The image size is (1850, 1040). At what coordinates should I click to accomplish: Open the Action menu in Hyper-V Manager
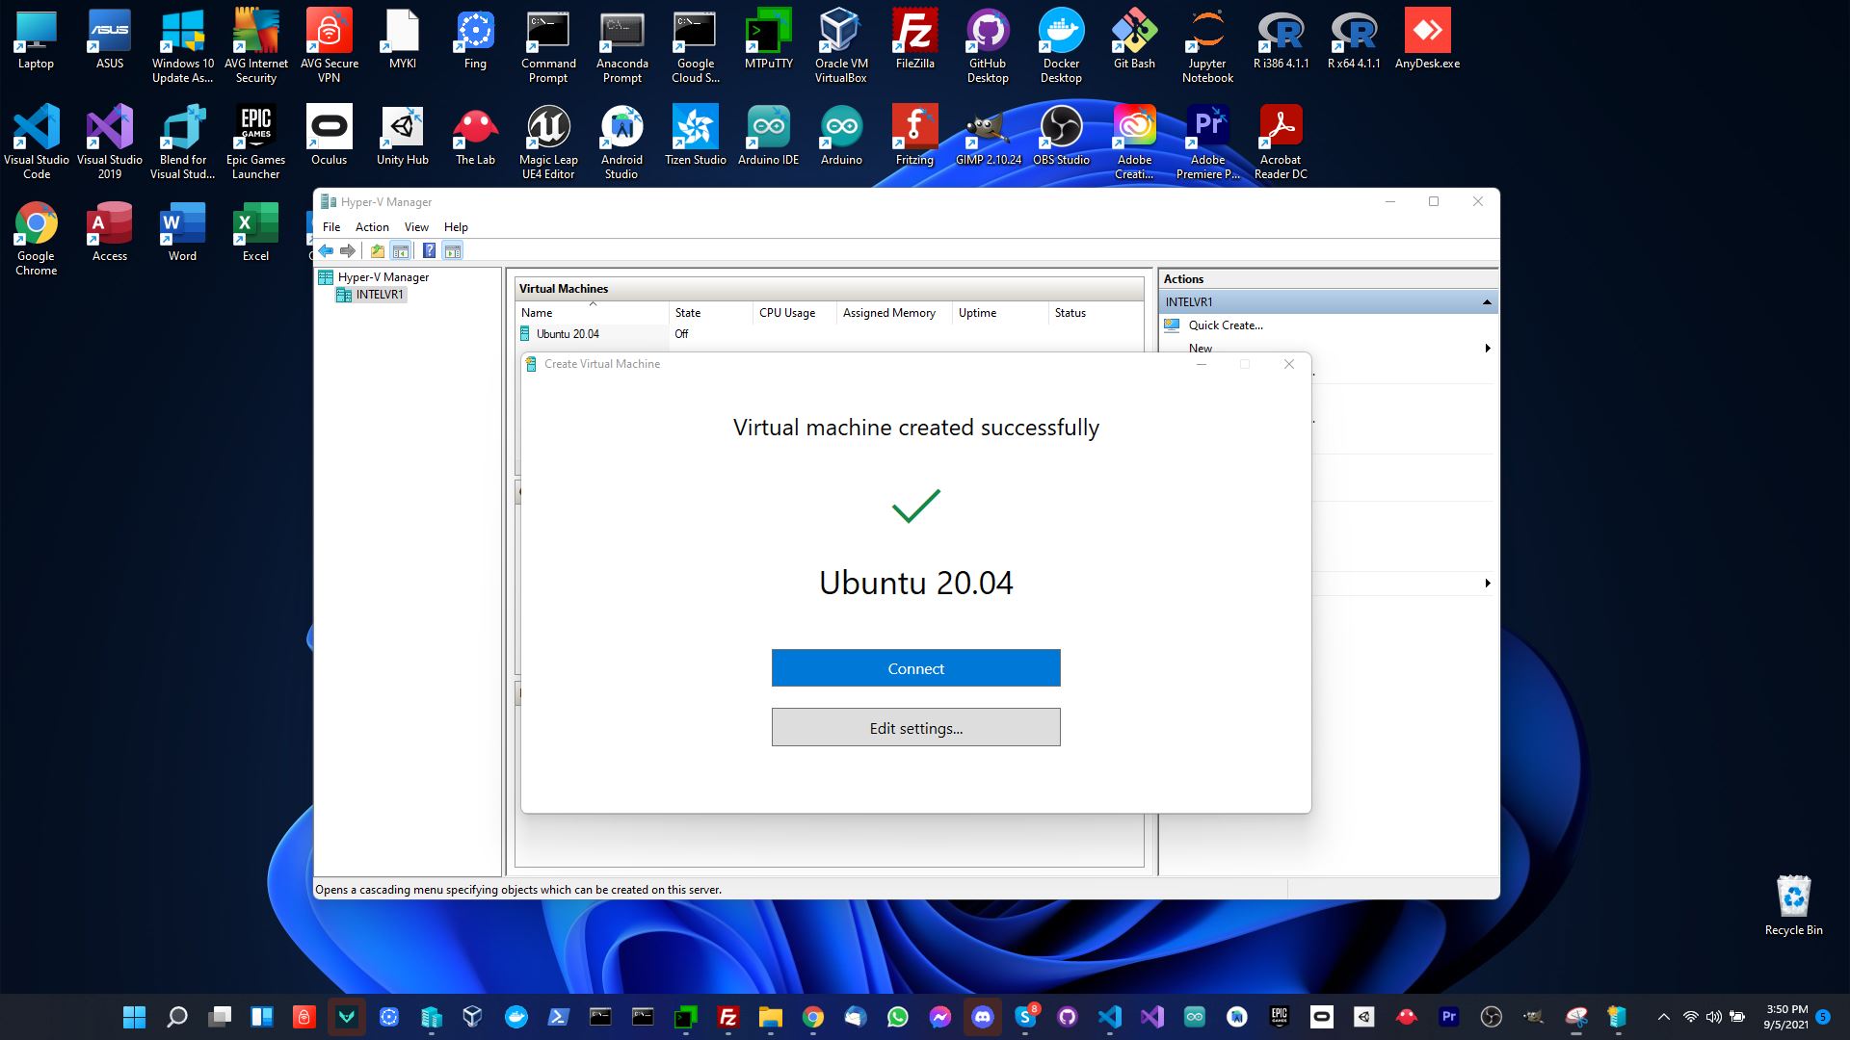pos(372,227)
